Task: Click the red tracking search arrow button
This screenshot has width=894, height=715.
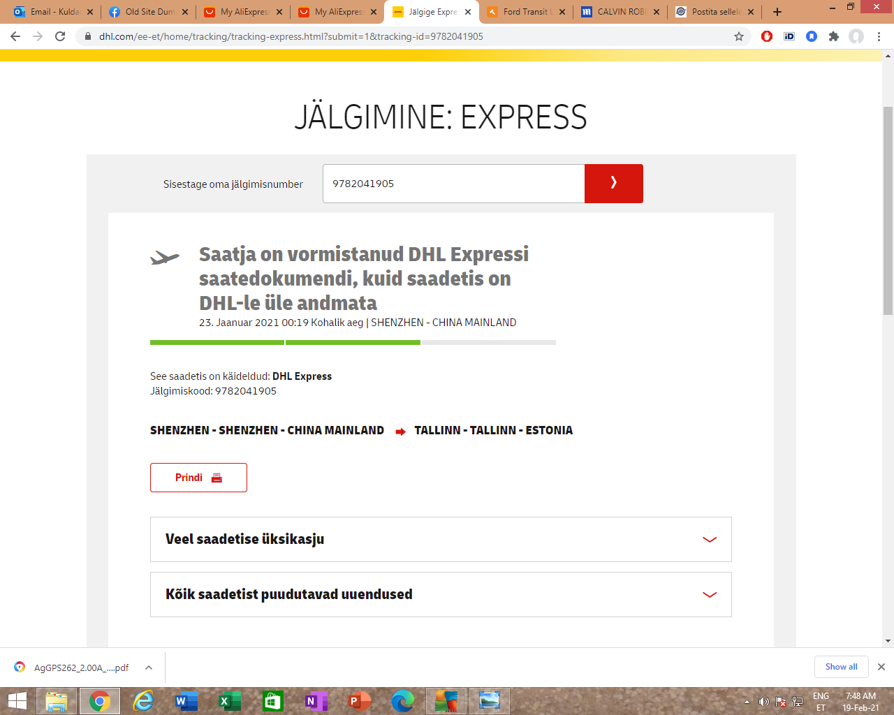Action: click(x=613, y=184)
